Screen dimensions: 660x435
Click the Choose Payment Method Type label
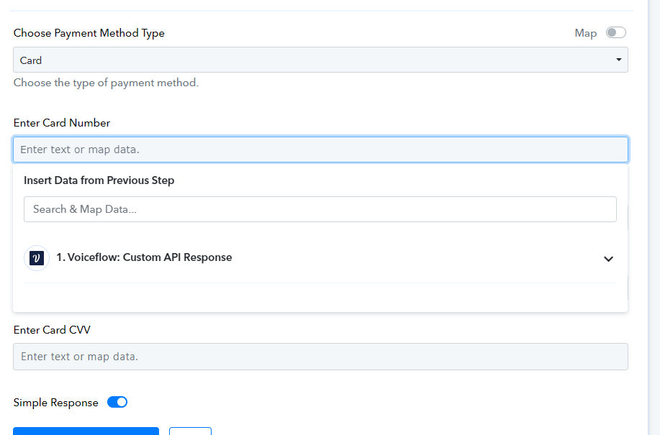coord(89,33)
